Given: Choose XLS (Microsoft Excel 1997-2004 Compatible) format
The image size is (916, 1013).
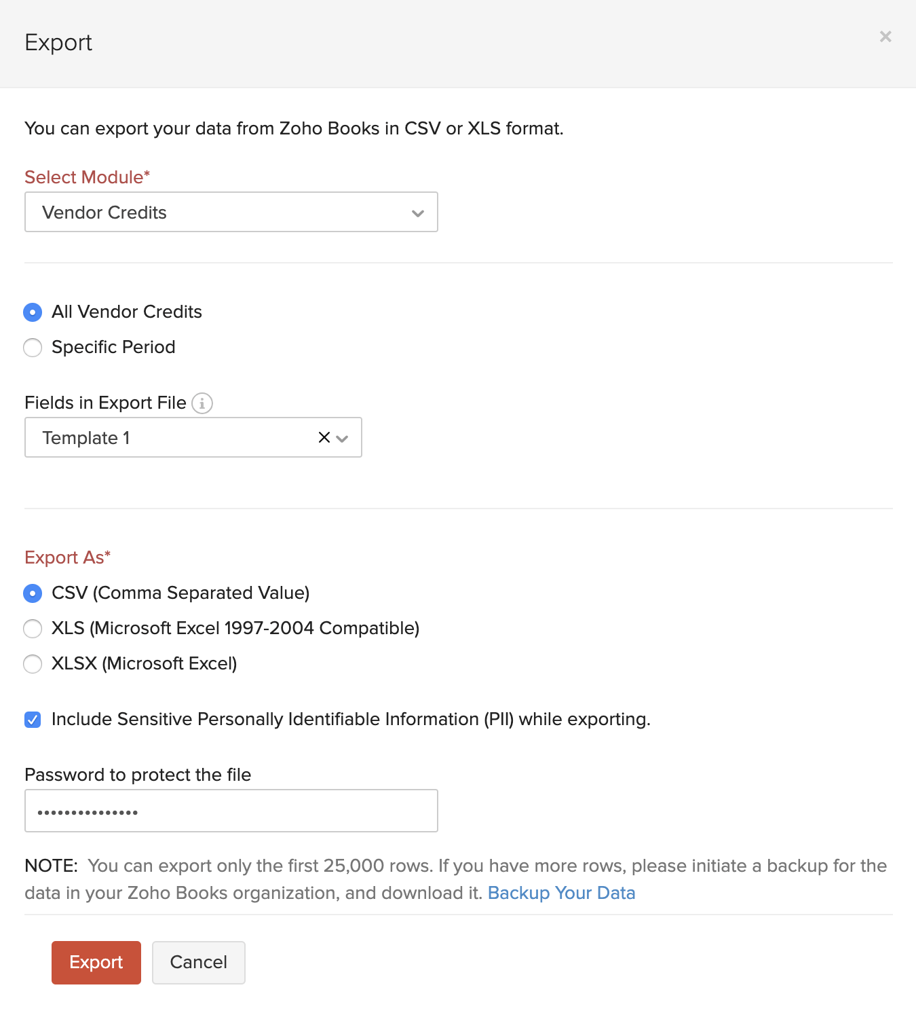Looking at the screenshot, I should [x=33, y=629].
